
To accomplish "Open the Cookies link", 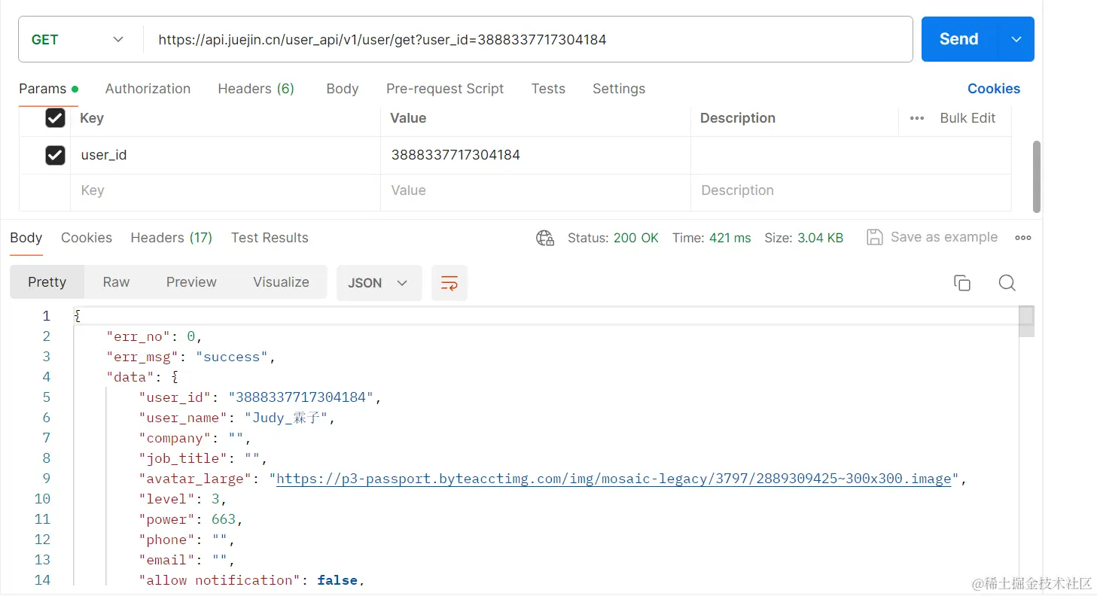I will pos(993,89).
